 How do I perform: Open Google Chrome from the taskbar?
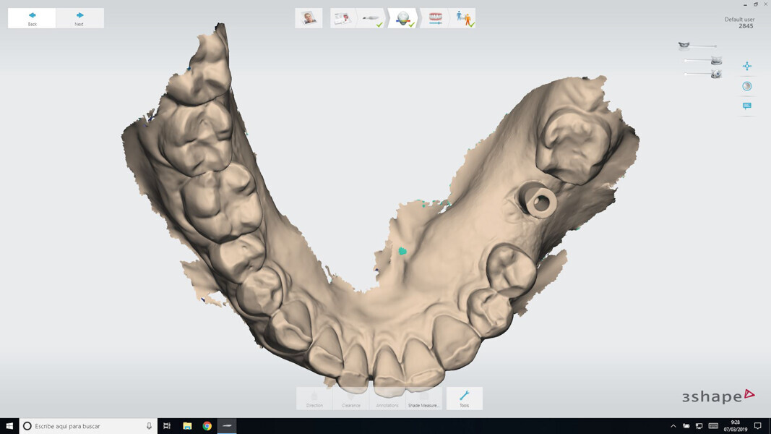[207, 426]
